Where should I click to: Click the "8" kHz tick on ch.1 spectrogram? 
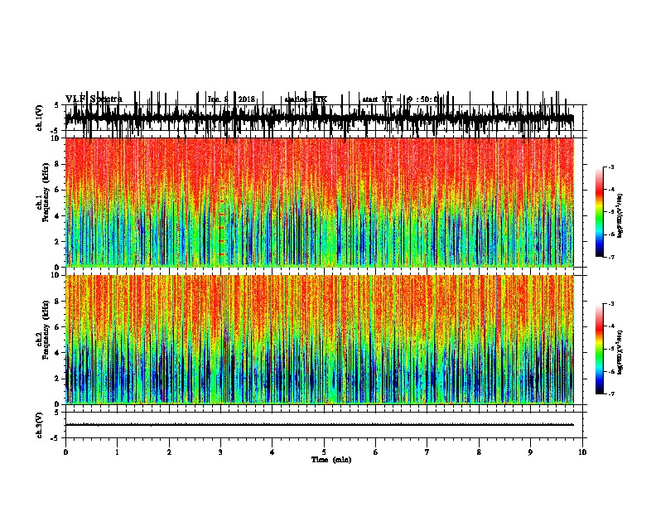click(57, 164)
